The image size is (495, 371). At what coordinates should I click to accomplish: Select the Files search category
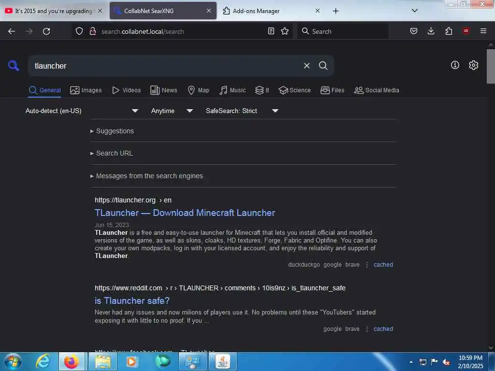pyautogui.click(x=333, y=90)
